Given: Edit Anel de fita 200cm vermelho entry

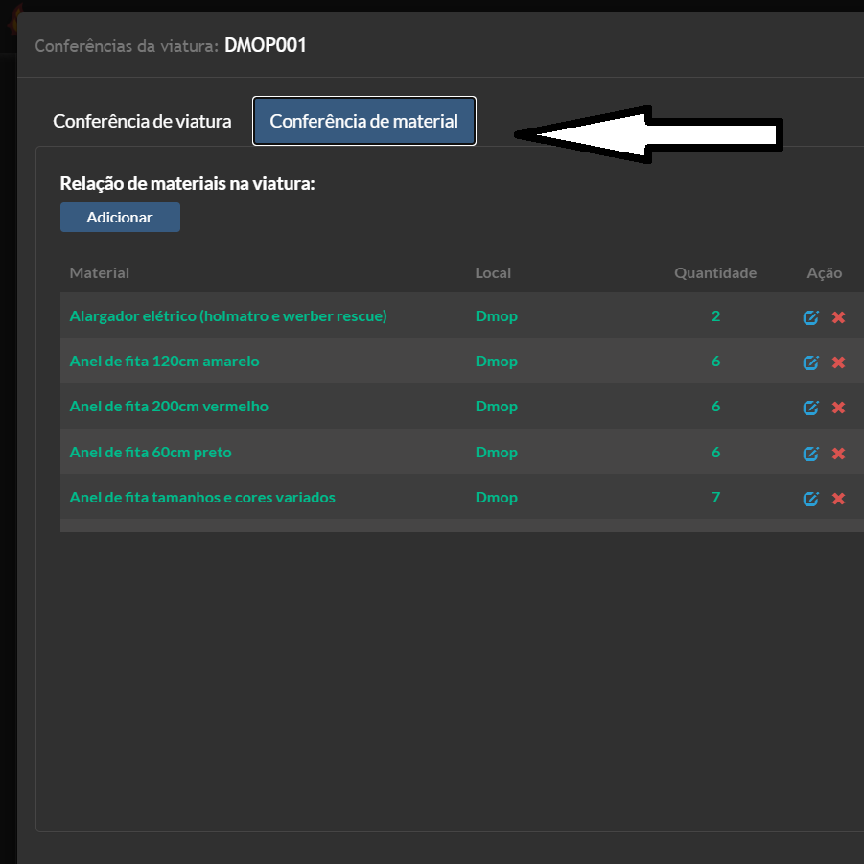Looking at the screenshot, I should point(810,408).
